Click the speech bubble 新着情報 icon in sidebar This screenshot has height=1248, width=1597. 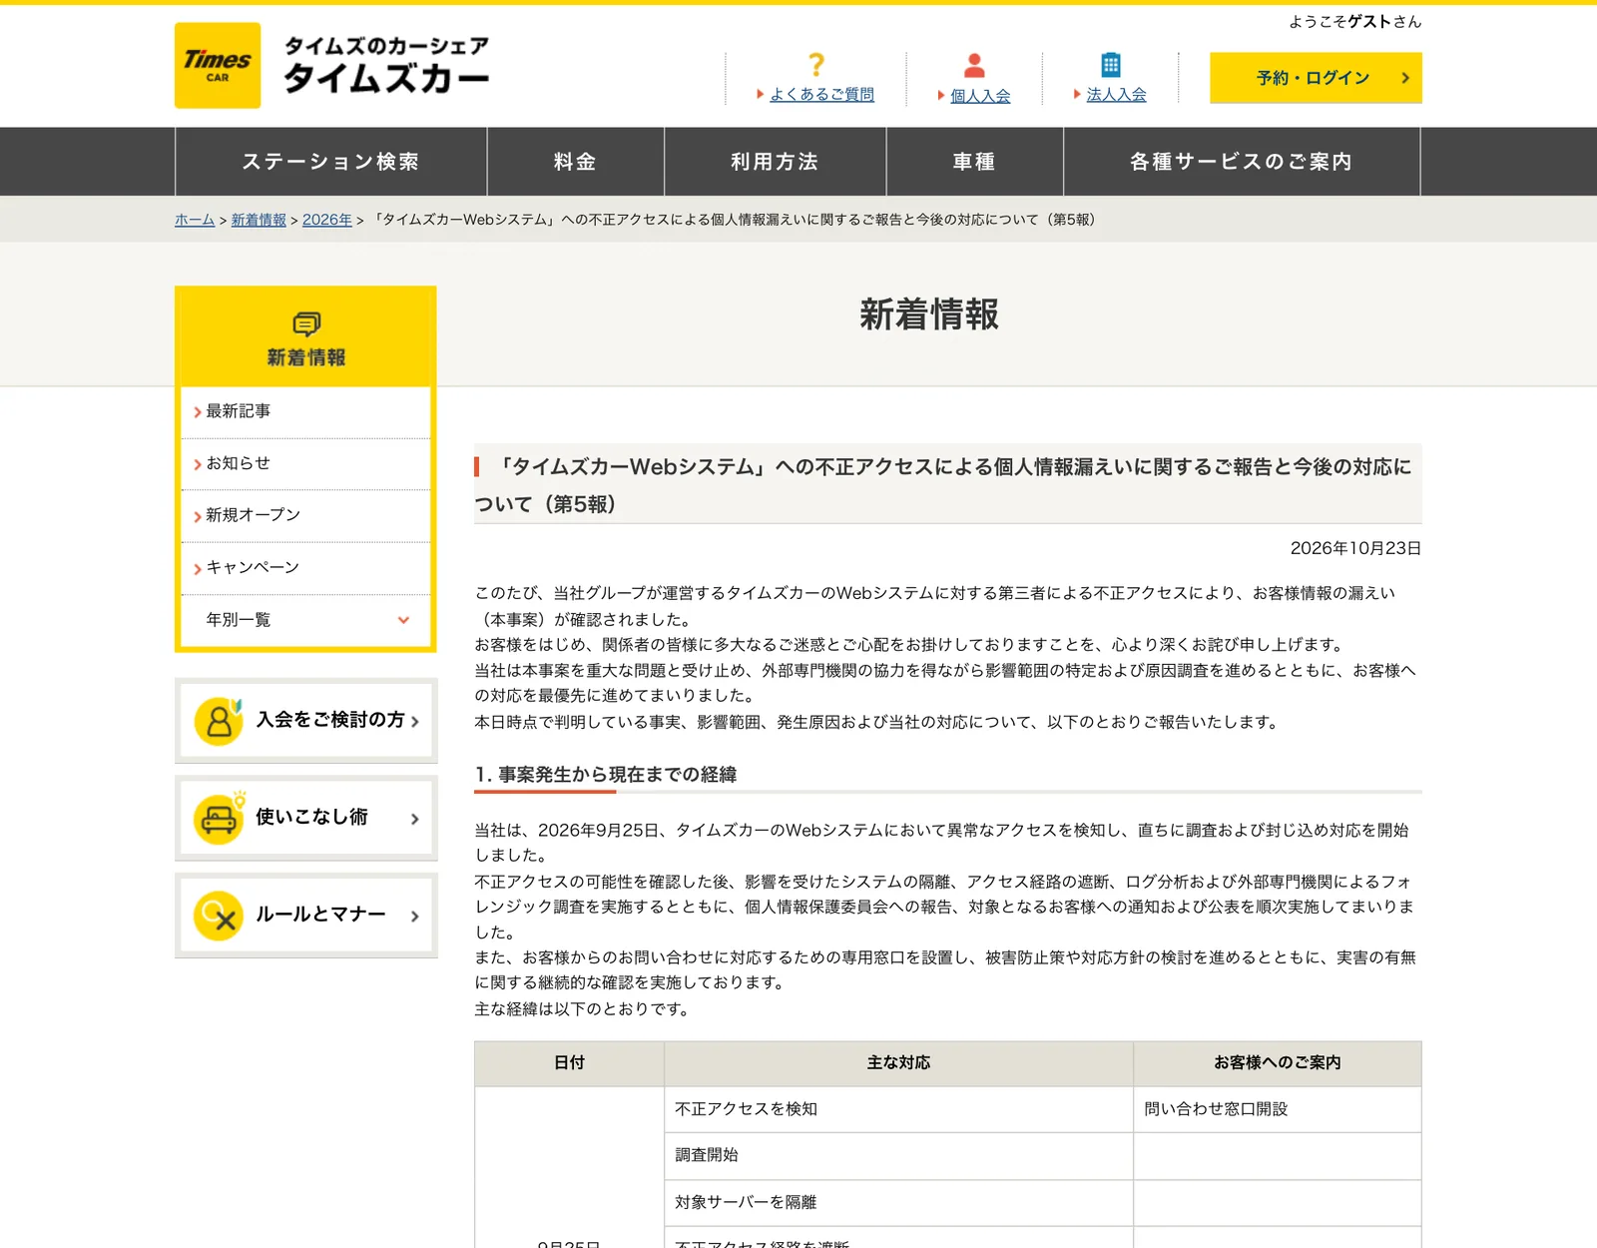point(306,323)
